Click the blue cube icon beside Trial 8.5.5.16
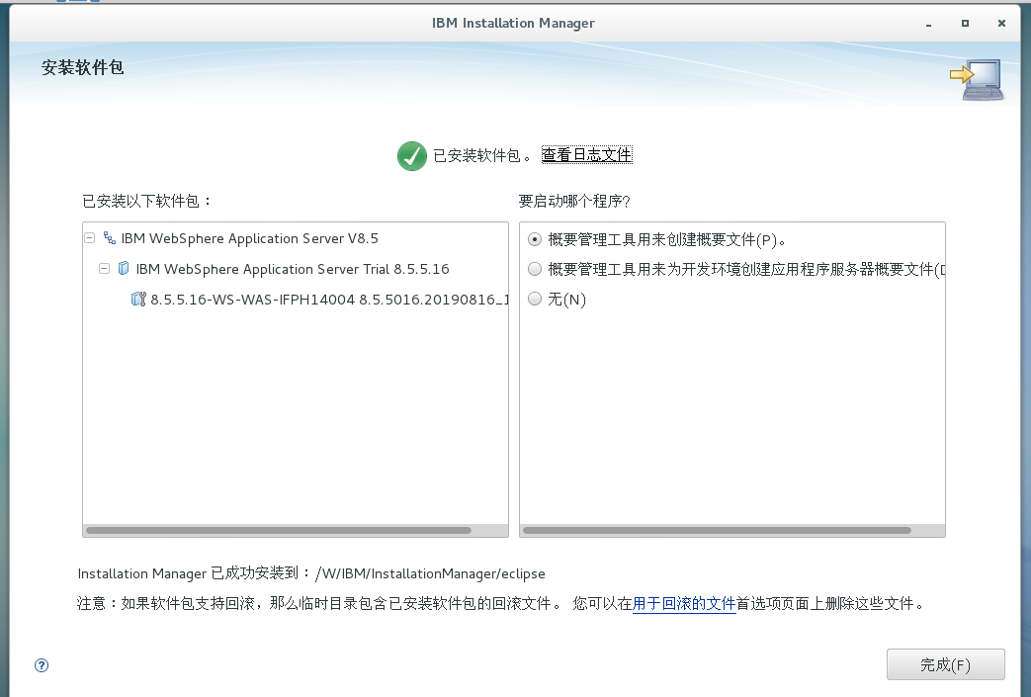 click(122, 268)
